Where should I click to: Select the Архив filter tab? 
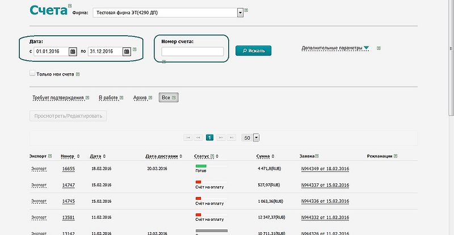click(x=140, y=98)
